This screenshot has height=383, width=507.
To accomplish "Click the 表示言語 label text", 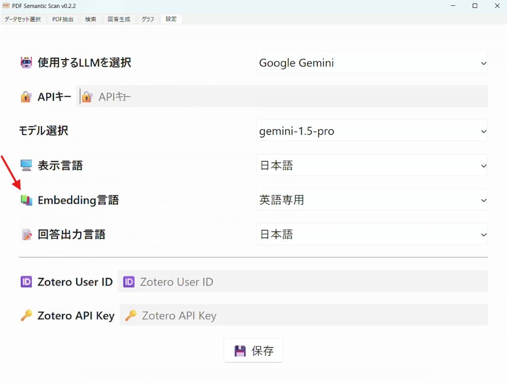I will (60, 165).
